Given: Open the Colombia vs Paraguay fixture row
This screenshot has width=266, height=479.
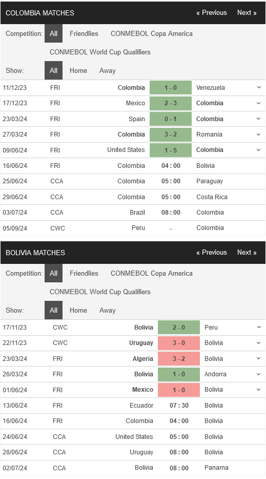Looking at the screenshot, I should [x=133, y=181].
